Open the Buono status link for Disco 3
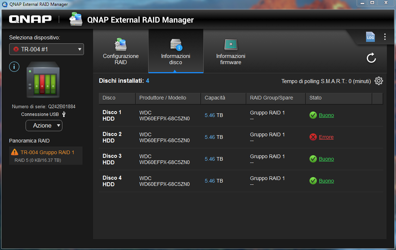This screenshot has width=396, height=250. click(x=326, y=159)
